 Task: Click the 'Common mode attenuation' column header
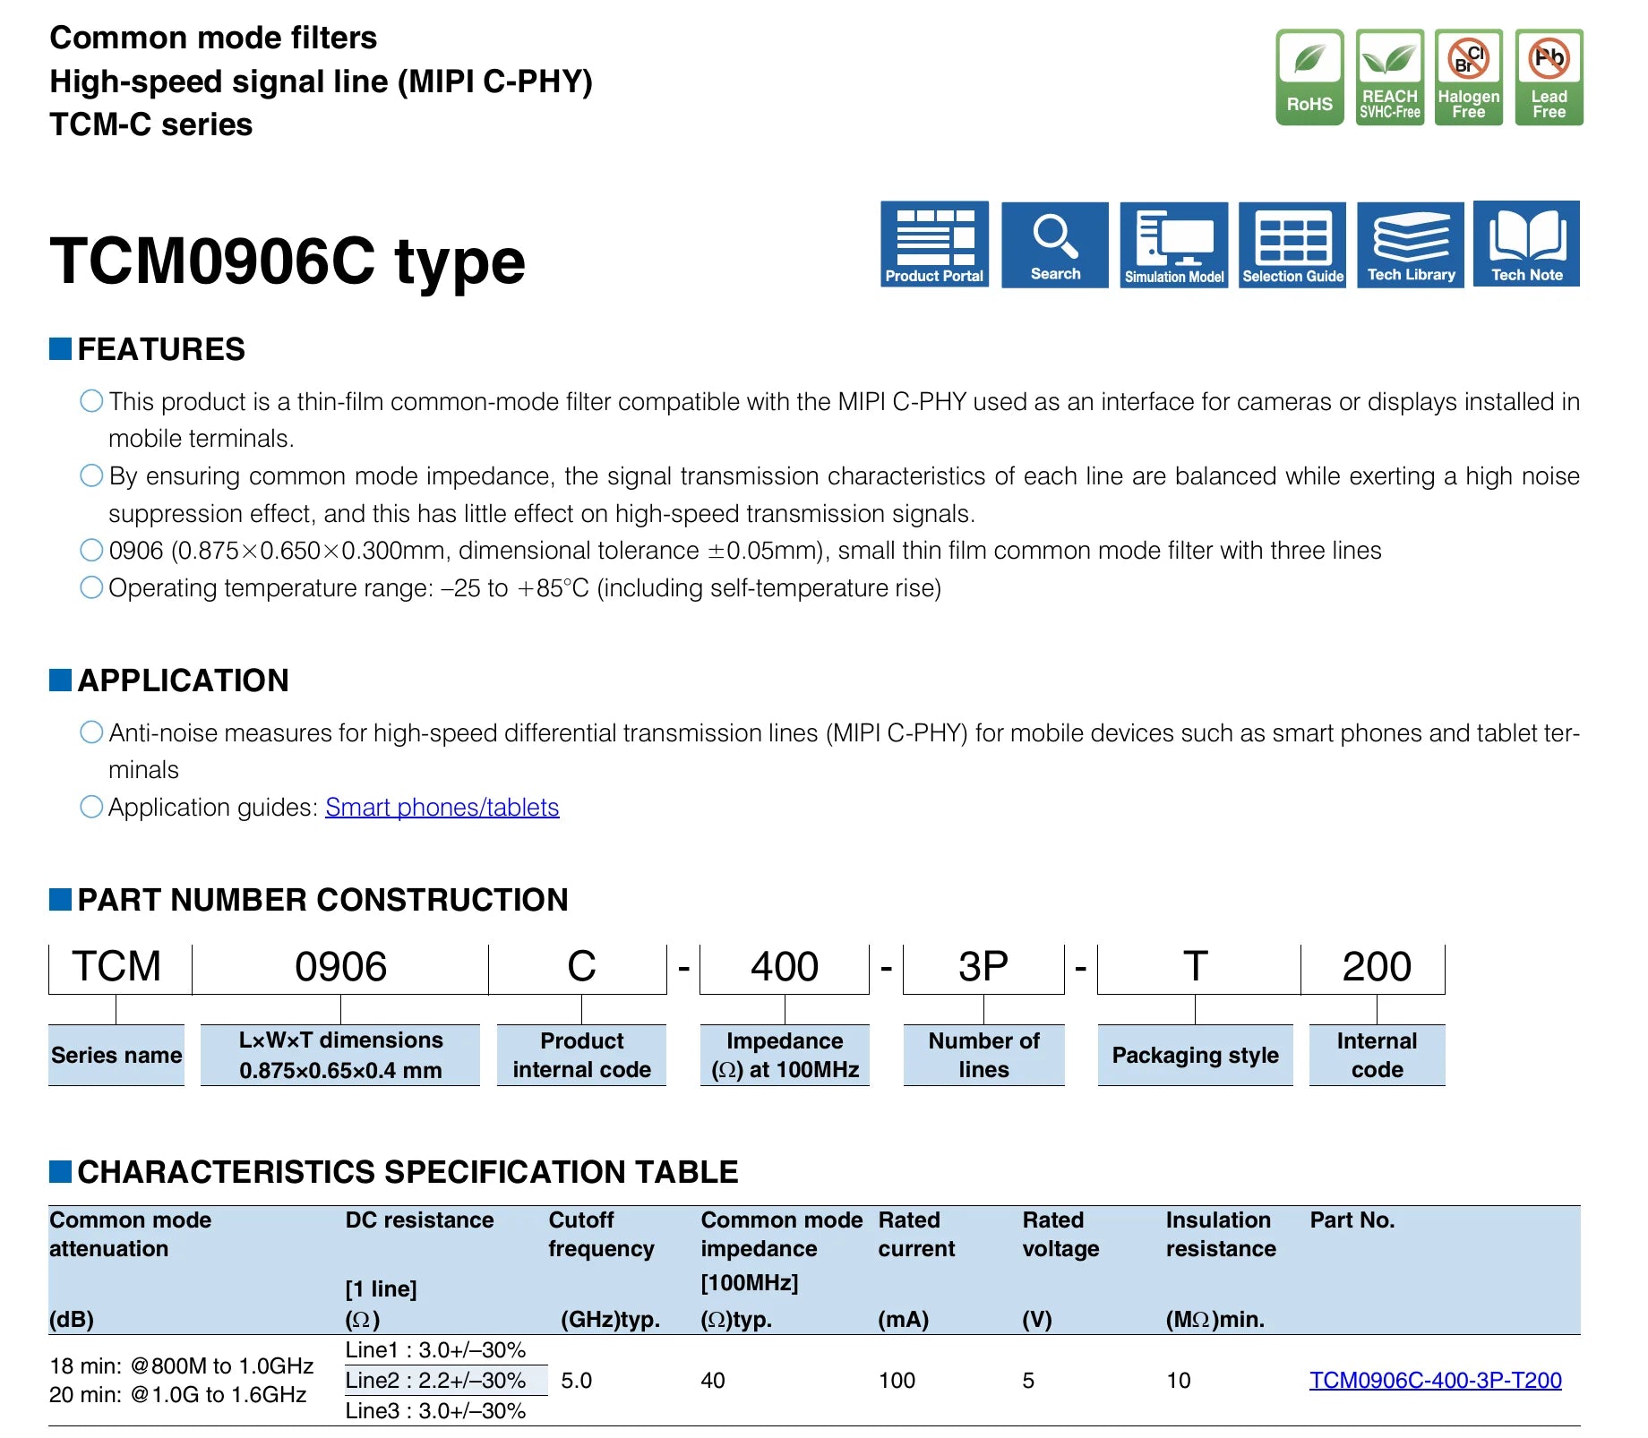coord(131,1234)
